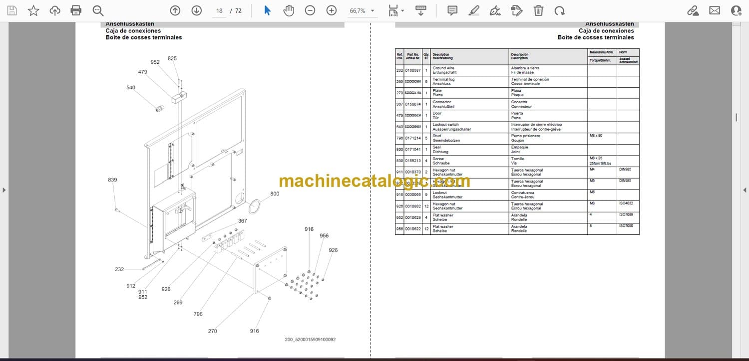The height and width of the screenshot is (361, 749).
Task: Click the person-with-plus share icon
Action: pyautogui.click(x=736, y=10)
